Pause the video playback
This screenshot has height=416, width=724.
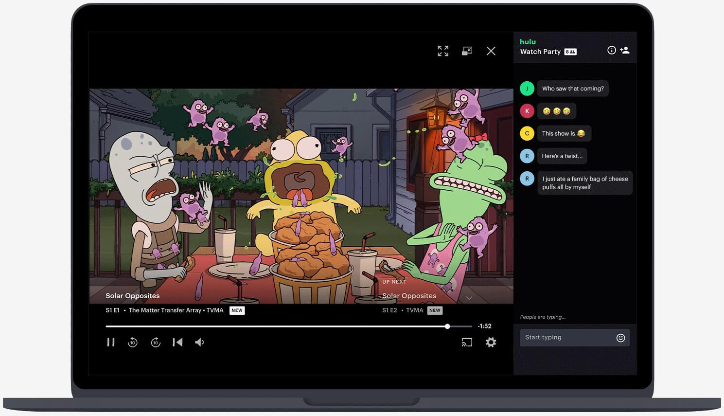pos(111,343)
